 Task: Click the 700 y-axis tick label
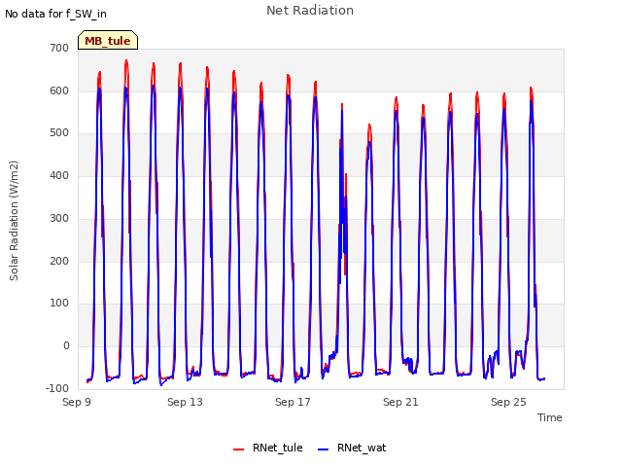click(59, 48)
